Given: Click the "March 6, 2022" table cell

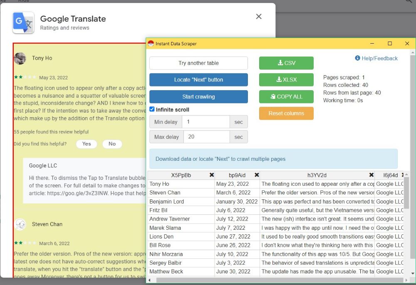Looking at the screenshot, I should (x=237, y=192).
